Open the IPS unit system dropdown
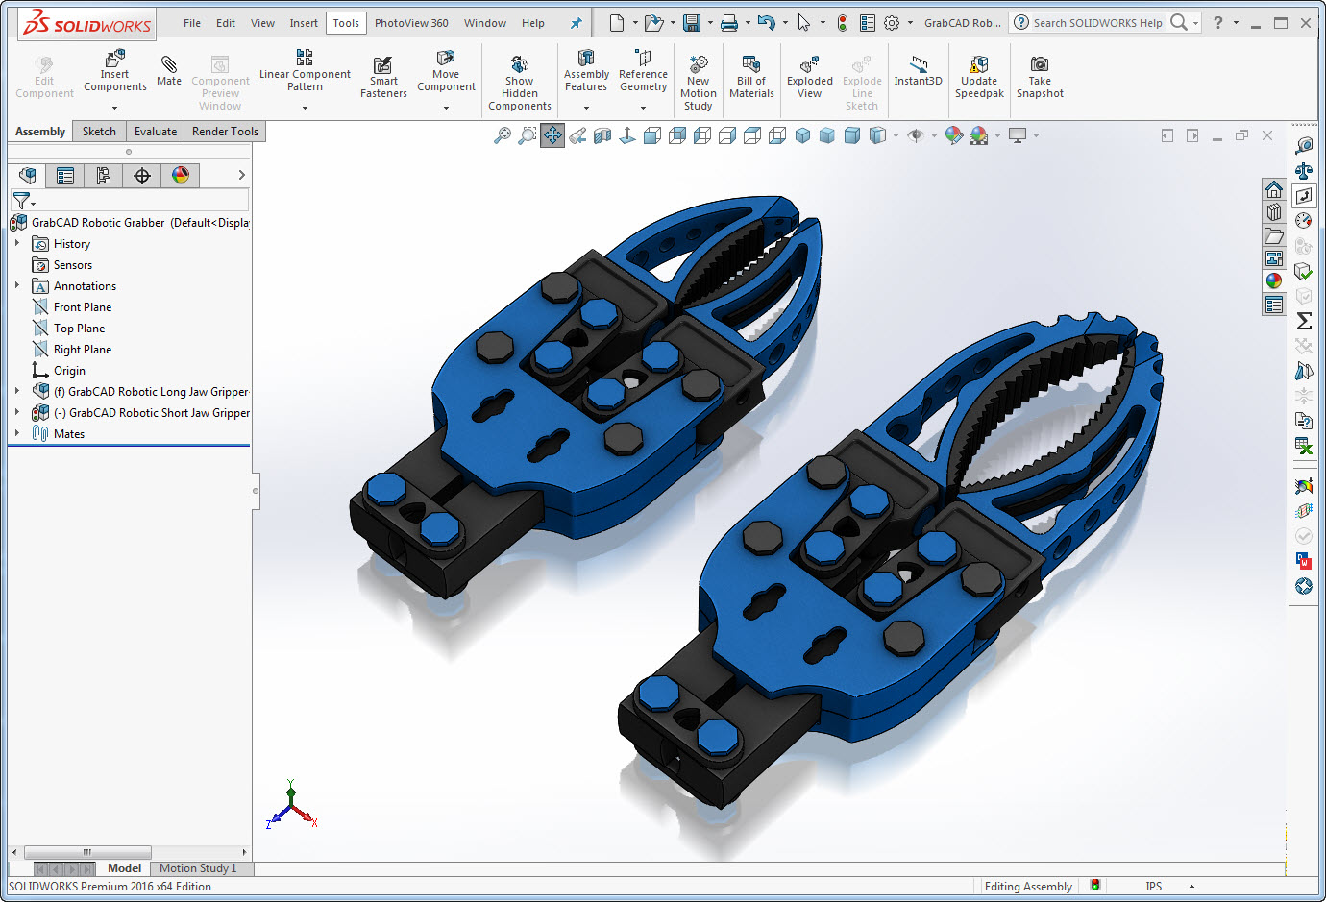Screen dimensions: 1326x902 click(1191, 886)
